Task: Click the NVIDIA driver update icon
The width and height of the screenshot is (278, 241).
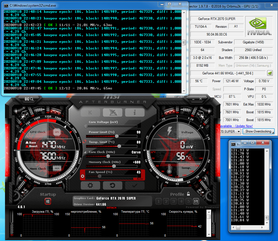Action: [x=270, y=73]
